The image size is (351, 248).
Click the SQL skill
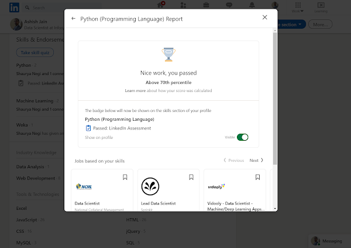click(130, 243)
